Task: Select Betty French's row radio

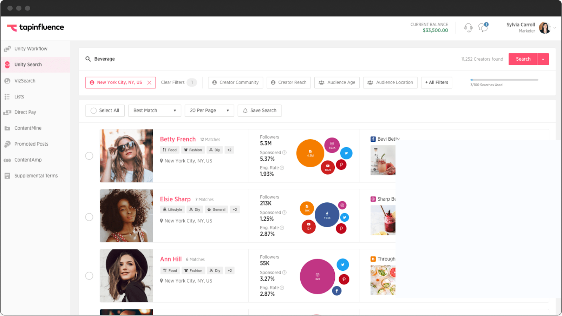Action: (x=89, y=156)
